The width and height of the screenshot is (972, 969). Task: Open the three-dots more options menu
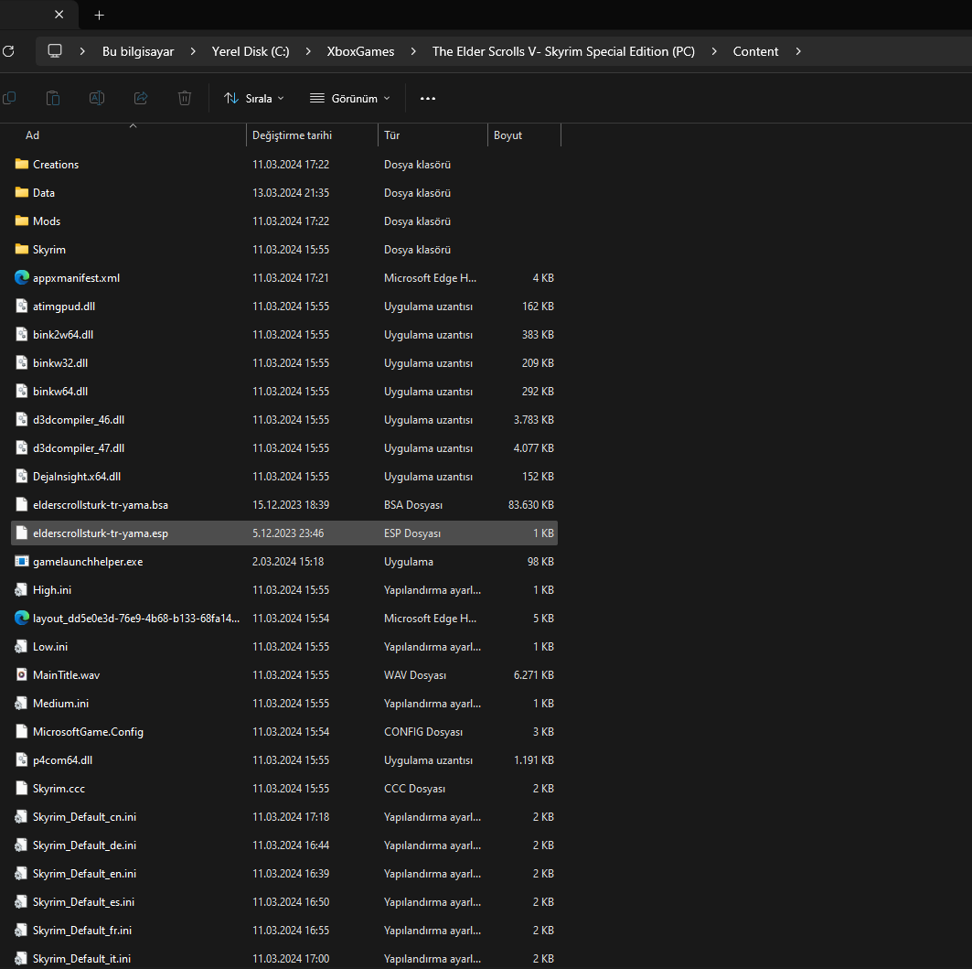click(428, 98)
